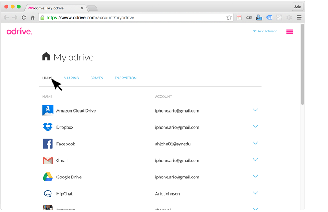328x212 pixels.
Task: Click the Gmail icon
Action: pyautogui.click(x=48, y=160)
